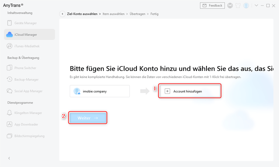Click Fertig breadcrumb step

pyautogui.click(x=154, y=14)
